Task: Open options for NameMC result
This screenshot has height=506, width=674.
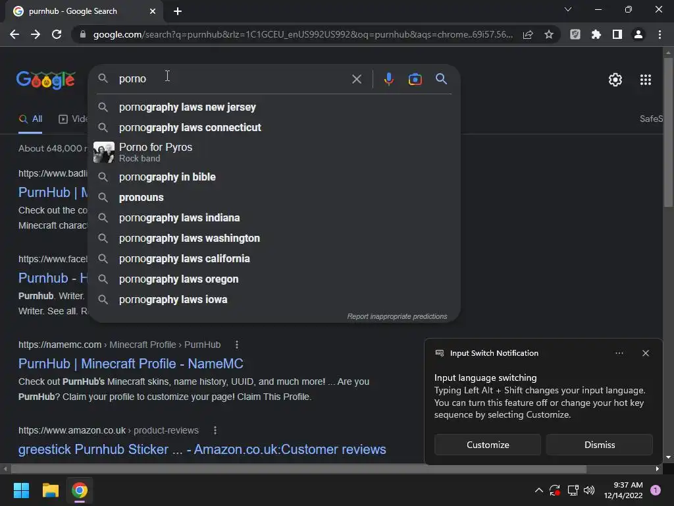Action: [237, 345]
